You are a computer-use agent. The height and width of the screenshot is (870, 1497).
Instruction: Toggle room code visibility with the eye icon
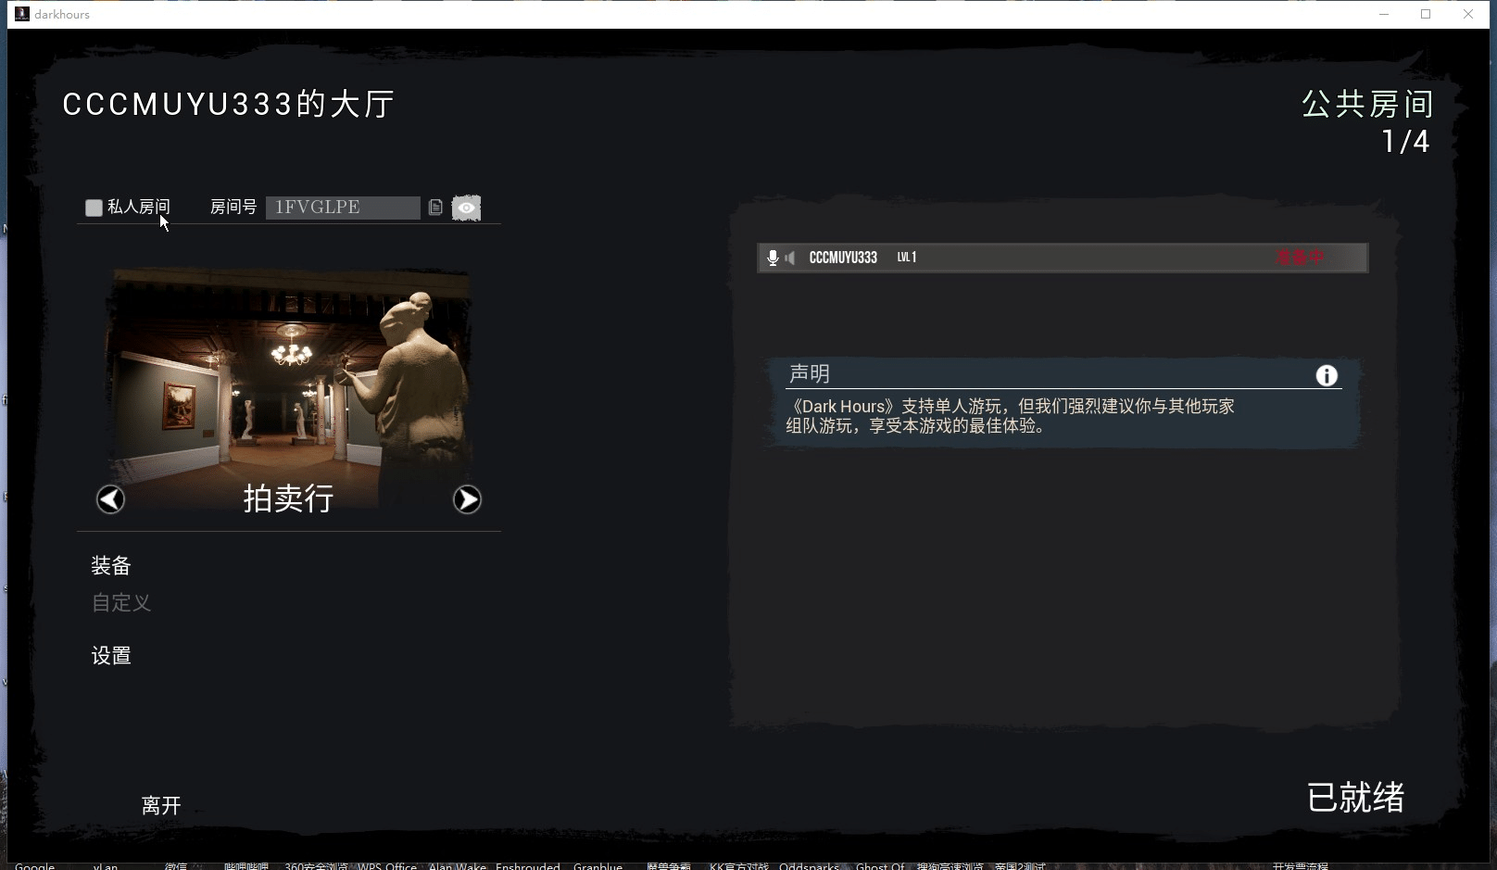[x=467, y=208]
